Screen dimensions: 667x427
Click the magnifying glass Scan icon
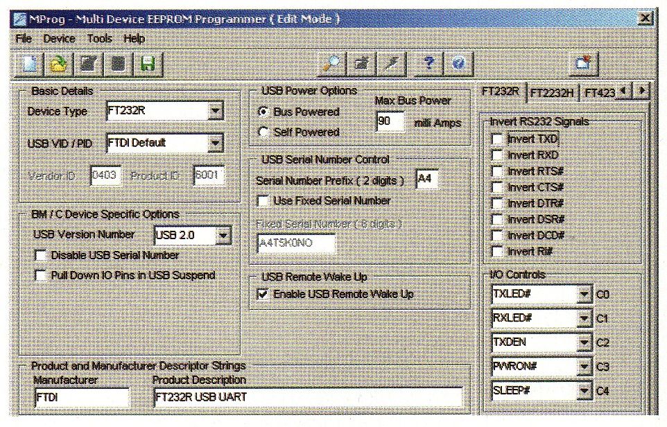(x=332, y=64)
